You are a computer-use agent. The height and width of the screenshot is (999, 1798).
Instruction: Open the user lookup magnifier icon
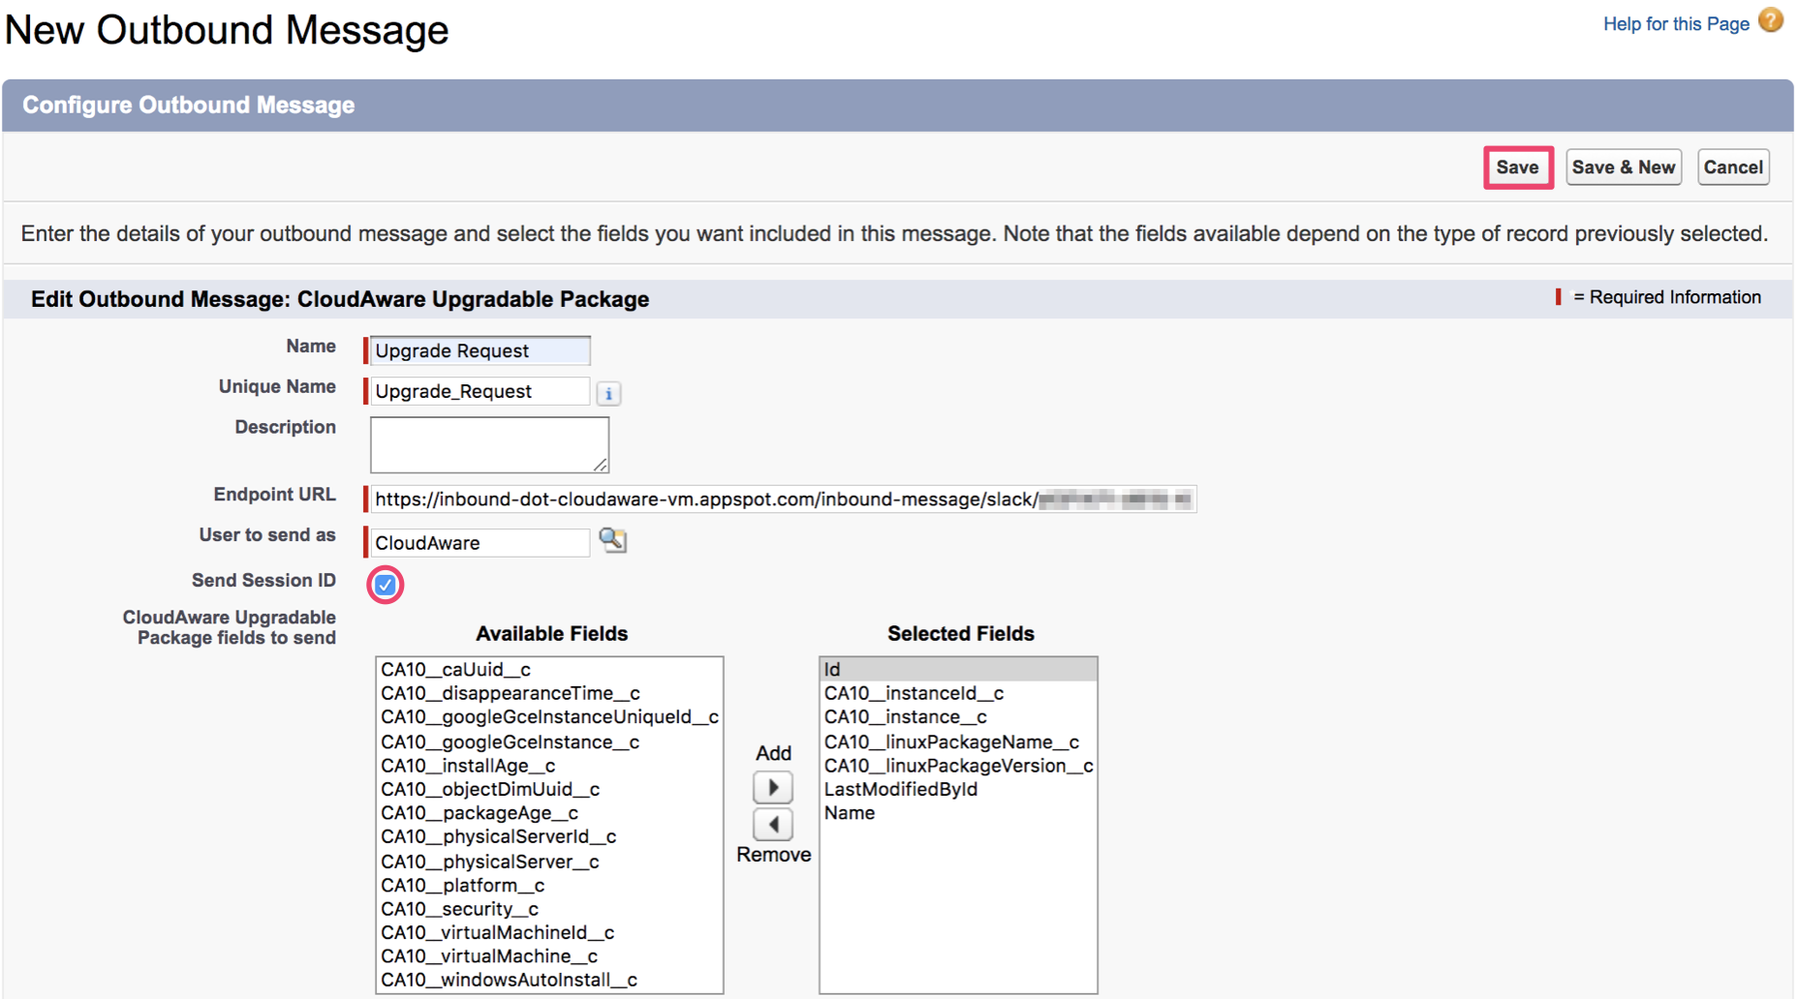click(612, 540)
